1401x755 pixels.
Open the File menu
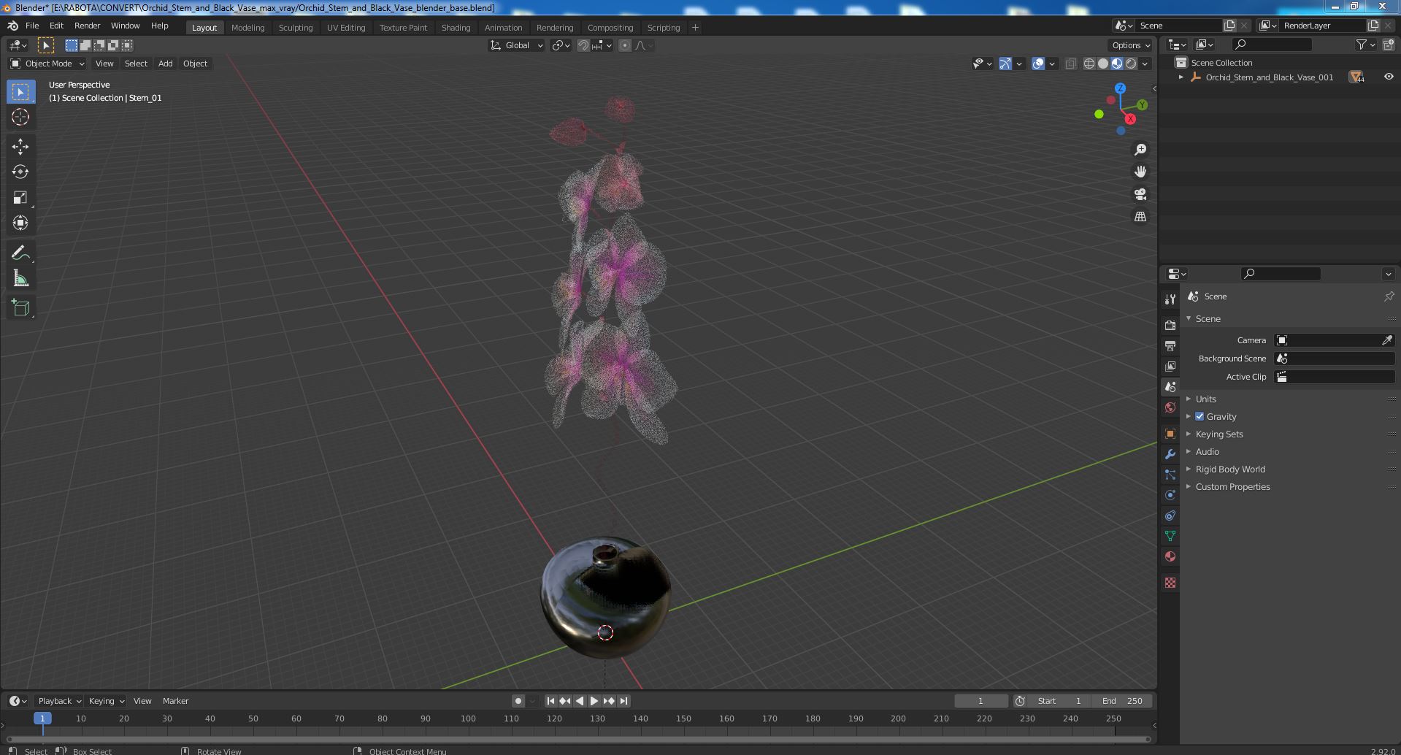click(32, 26)
